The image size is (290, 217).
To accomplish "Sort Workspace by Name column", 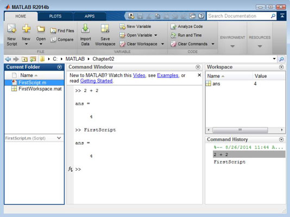I will coord(215,76).
